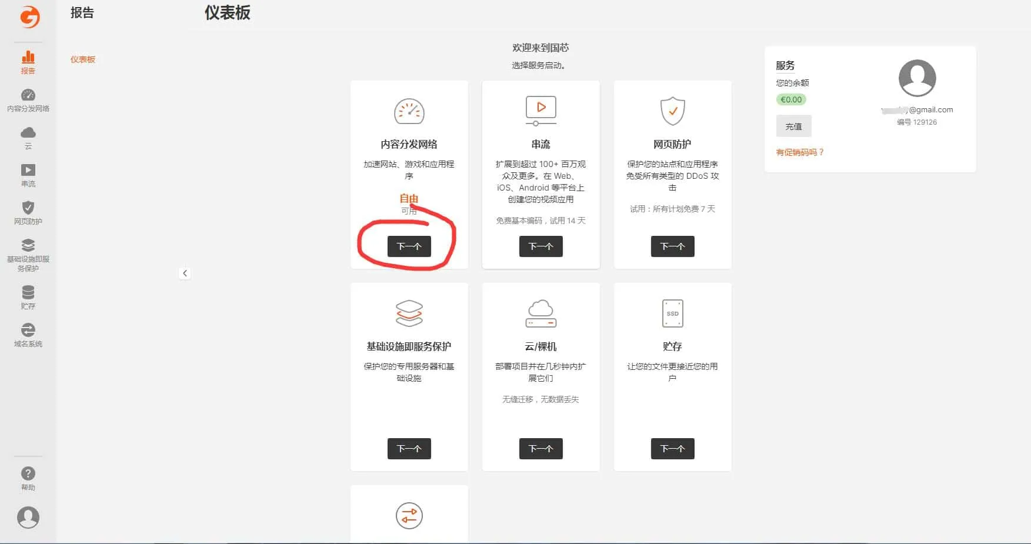Click 下一个 on the 基础设施即服务保护 card
This screenshot has width=1031, height=544.
pos(409,449)
